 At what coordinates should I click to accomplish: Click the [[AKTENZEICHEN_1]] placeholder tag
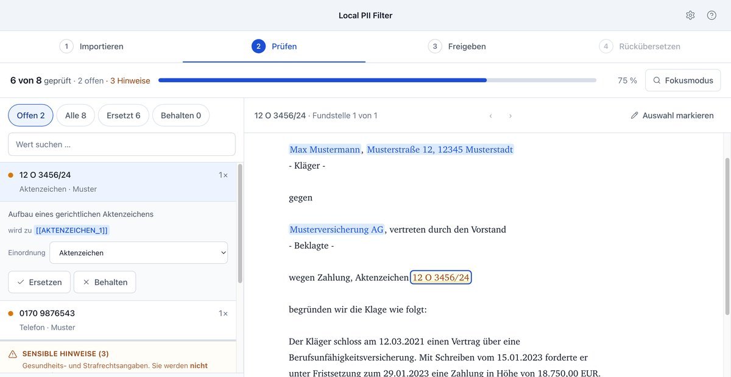(71, 230)
